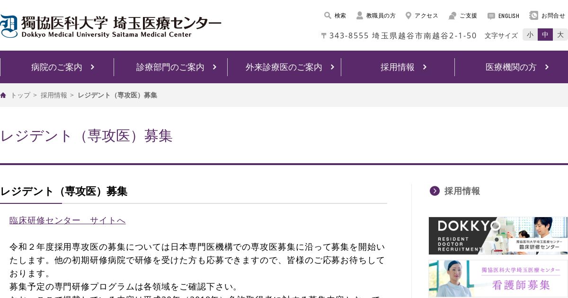
Task: Click the support (ご支援) icon
Action: (x=453, y=16)
